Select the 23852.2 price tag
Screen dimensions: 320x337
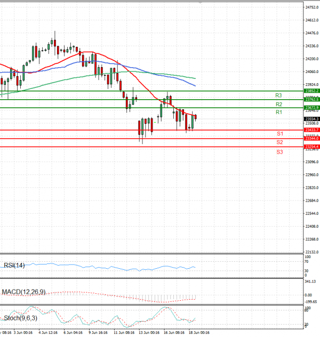[x=312, y=91]
